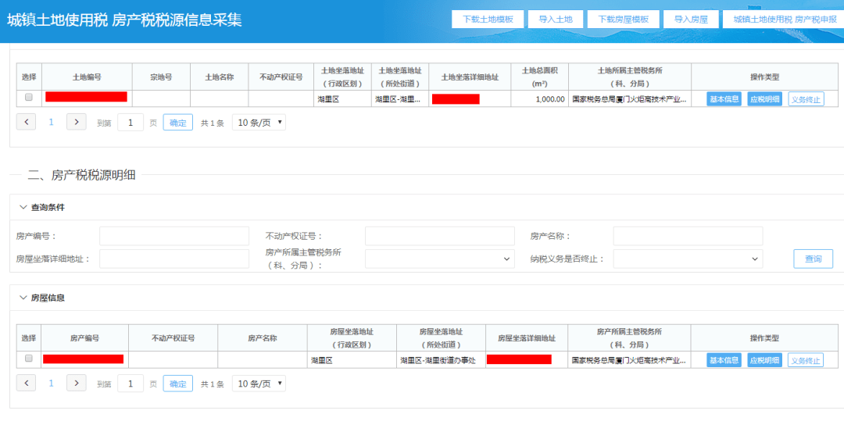The width and height of the screenshot is (844, 439).
Task: Click 下载土地模板 button
Action: (488, 20)
